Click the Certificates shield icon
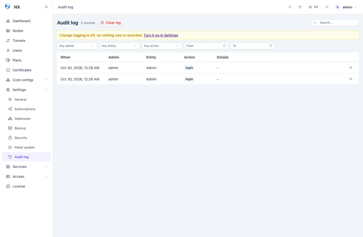This screenshot has width=363, height=237. tap(8, 70)
